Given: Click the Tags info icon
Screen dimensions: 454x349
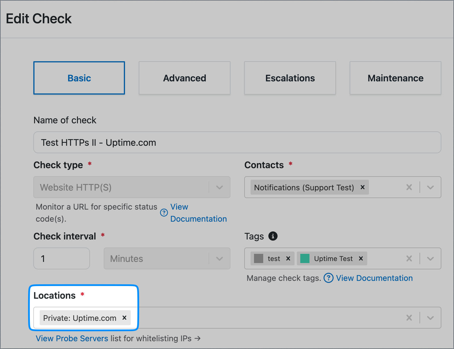Looking at the screenshot, I should (273, 236).
